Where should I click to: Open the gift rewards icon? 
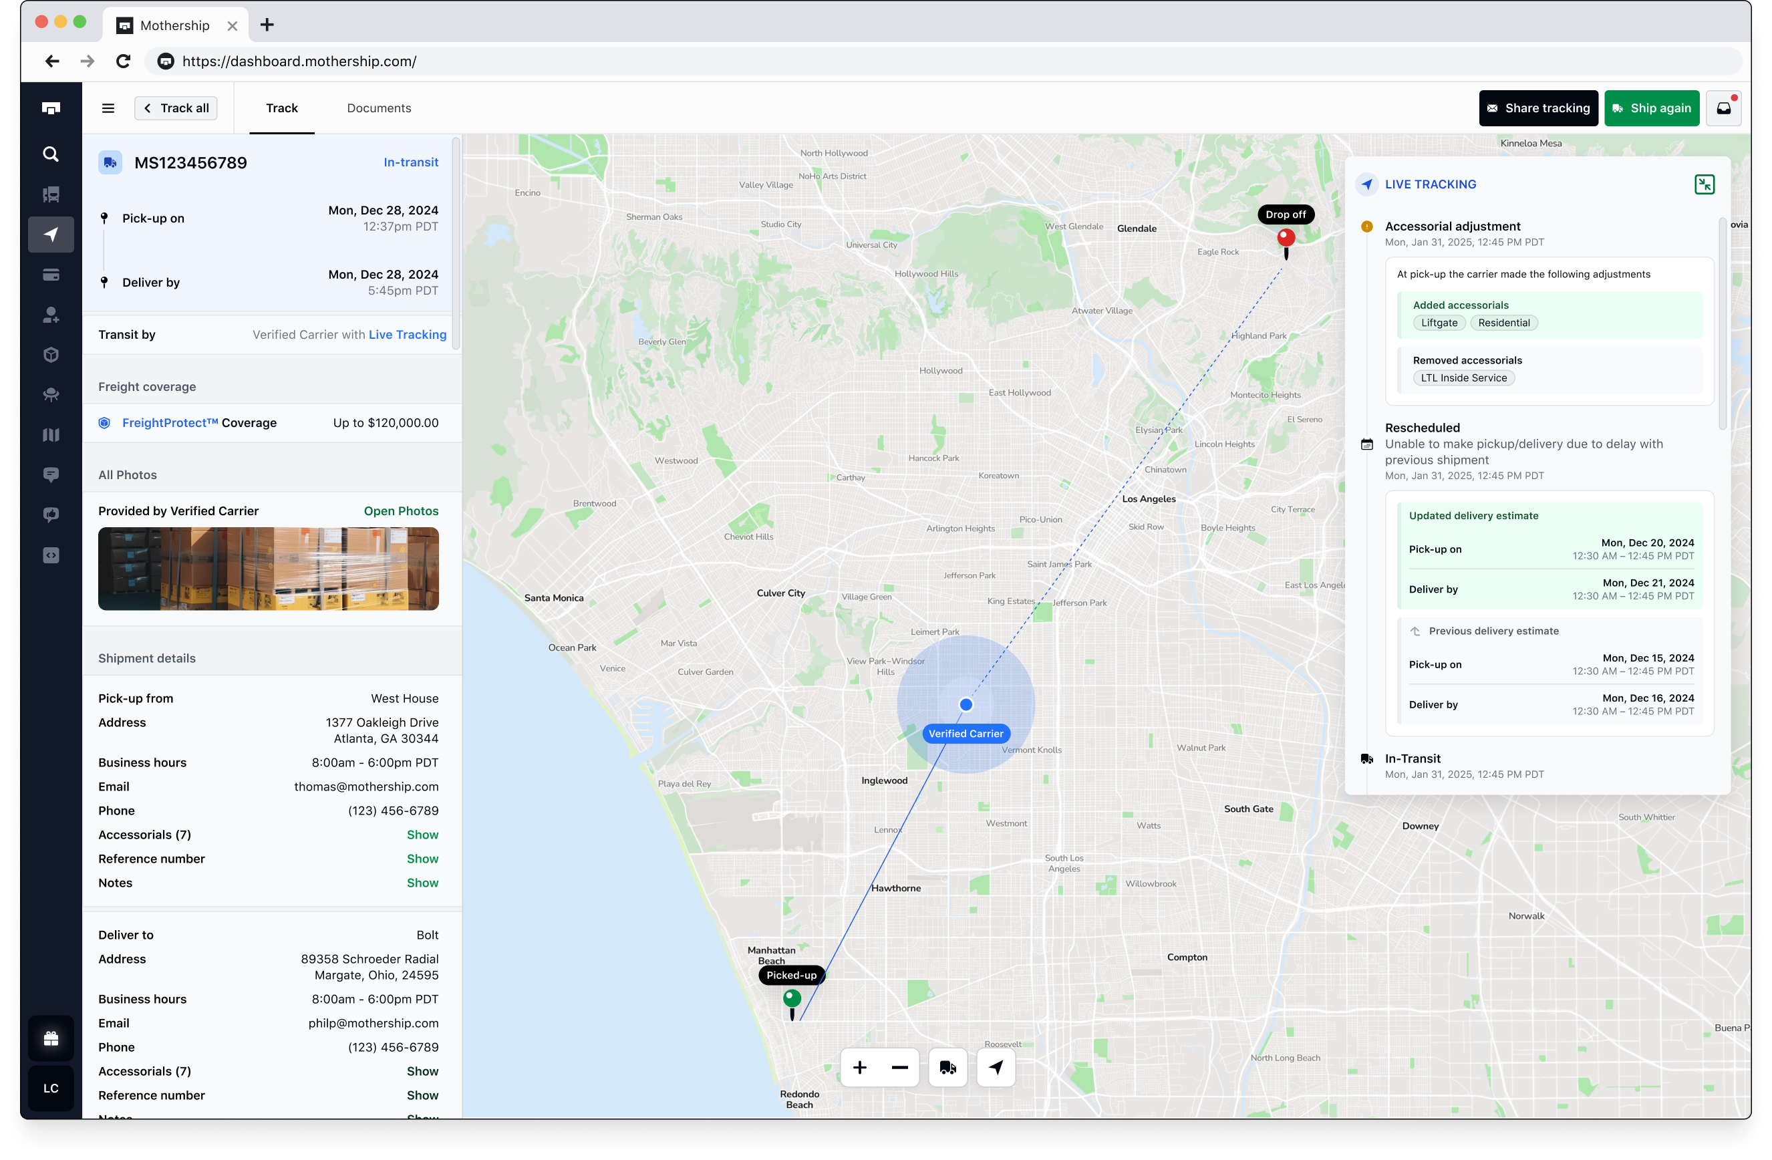click(51, 1038)
